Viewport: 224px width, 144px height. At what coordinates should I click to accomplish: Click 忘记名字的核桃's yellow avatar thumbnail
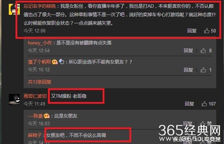click(14, 10)
